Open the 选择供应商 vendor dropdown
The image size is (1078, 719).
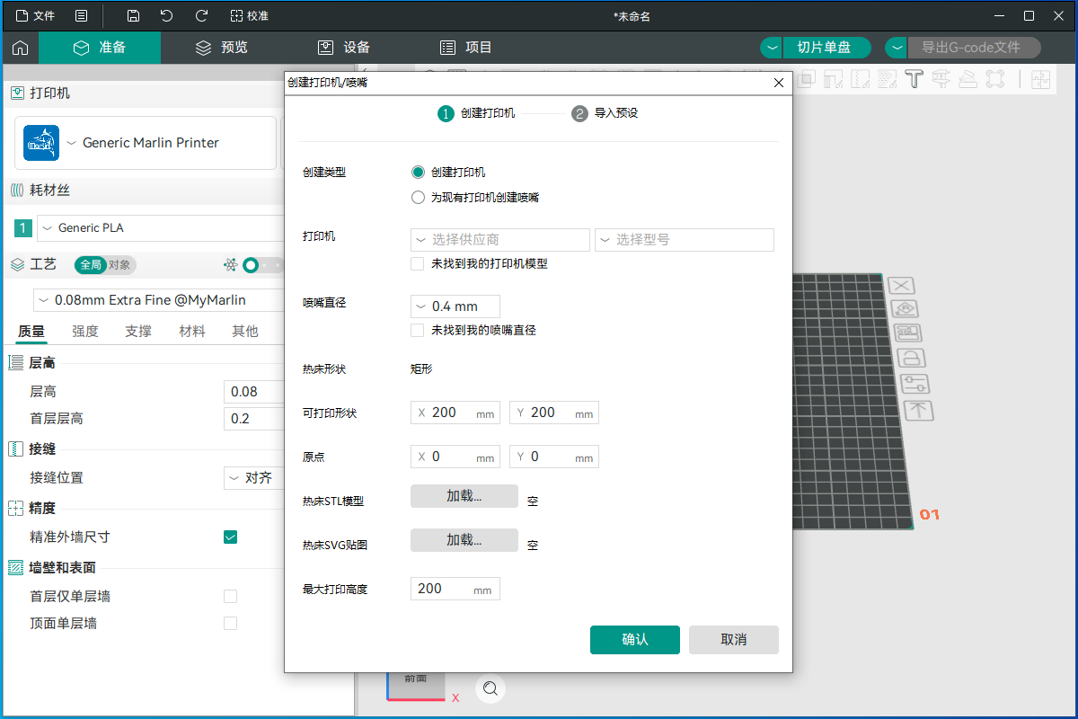(x=500, y=240)
